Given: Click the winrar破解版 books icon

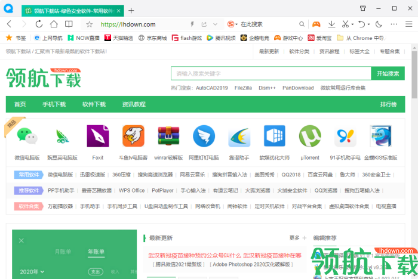Looking at the screenshot, I should point(168,136).
